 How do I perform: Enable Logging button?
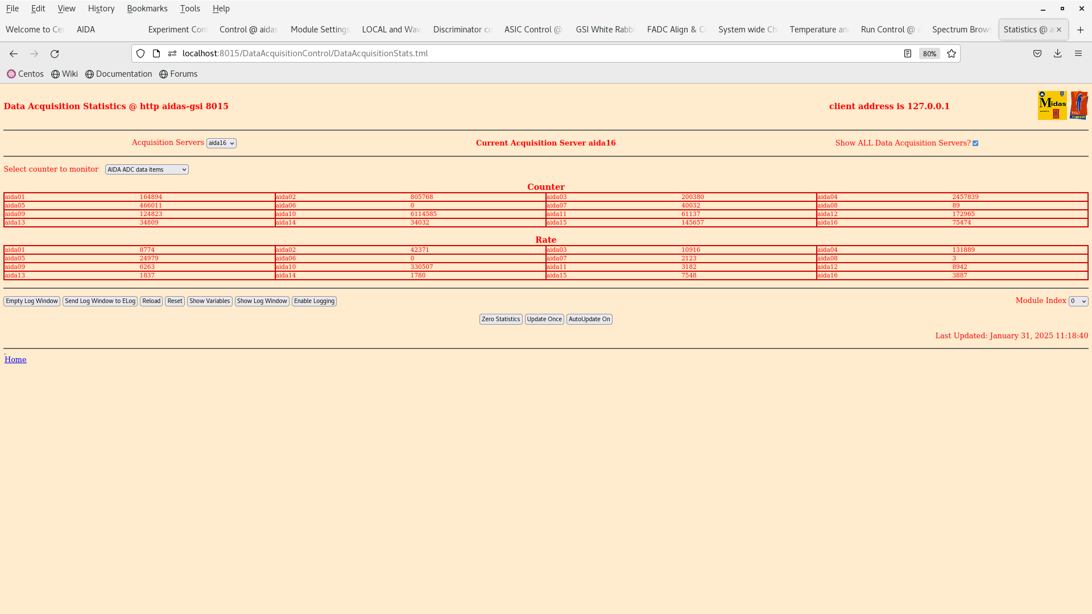tap(315, 301)
